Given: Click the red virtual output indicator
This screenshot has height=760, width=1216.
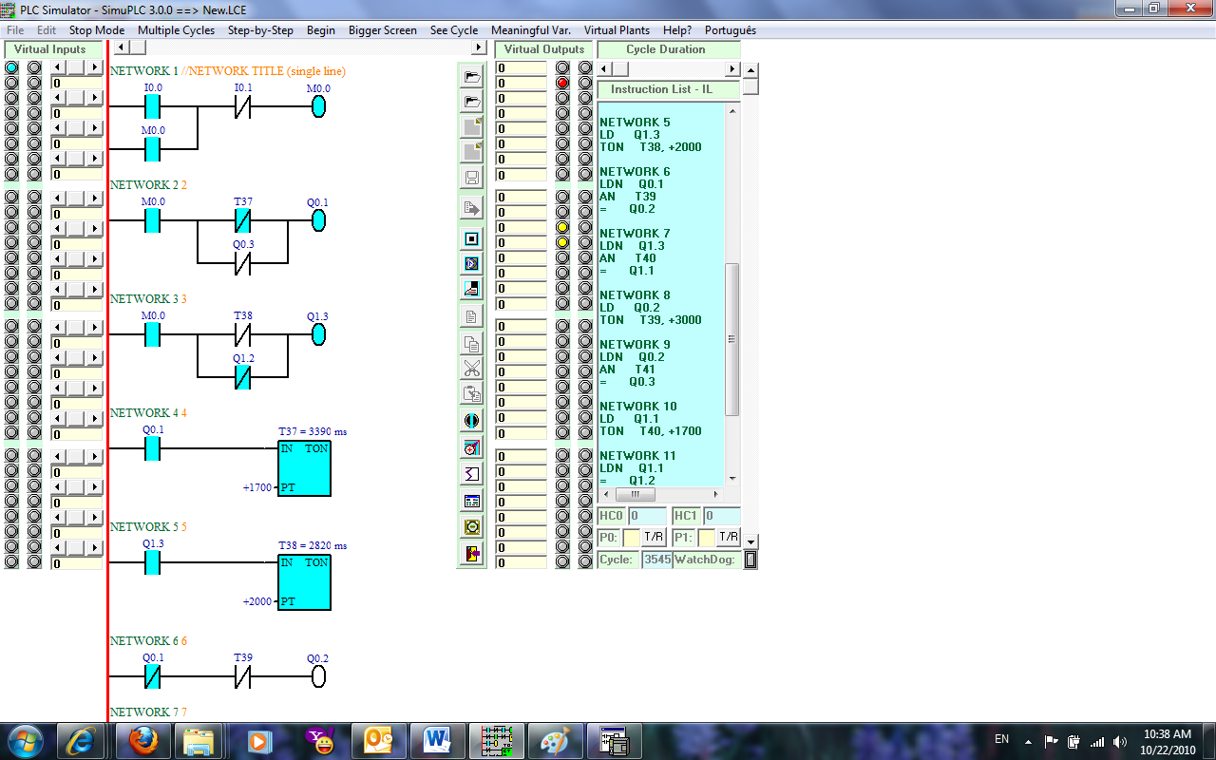Looking at the screenshot, I should point(562,83).
